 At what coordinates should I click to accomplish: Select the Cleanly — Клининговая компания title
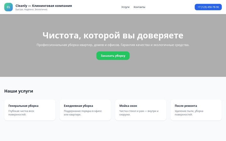[44, 6]
